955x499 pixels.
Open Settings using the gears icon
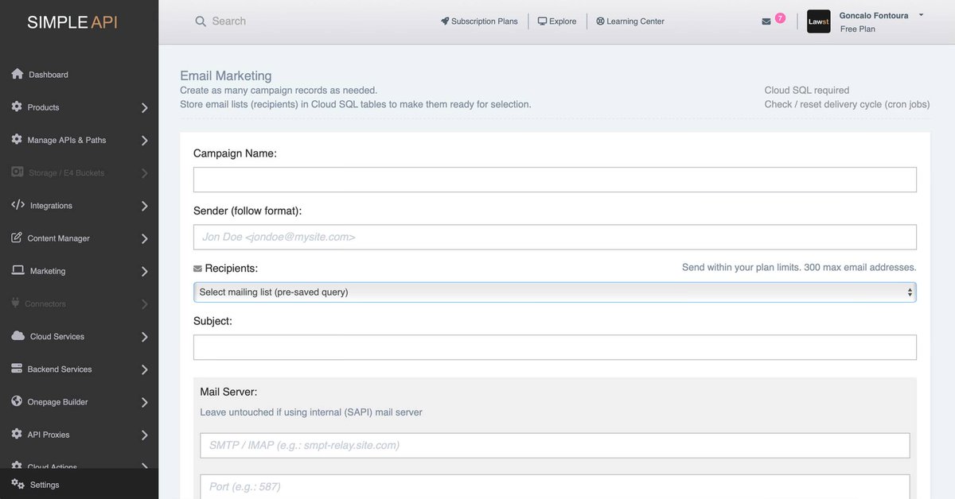click(x=16, y=483)
